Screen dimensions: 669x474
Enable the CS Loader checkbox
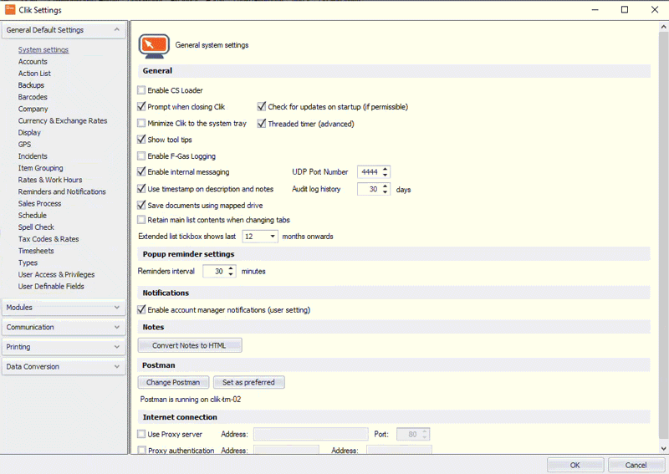[x=141, y=90]
